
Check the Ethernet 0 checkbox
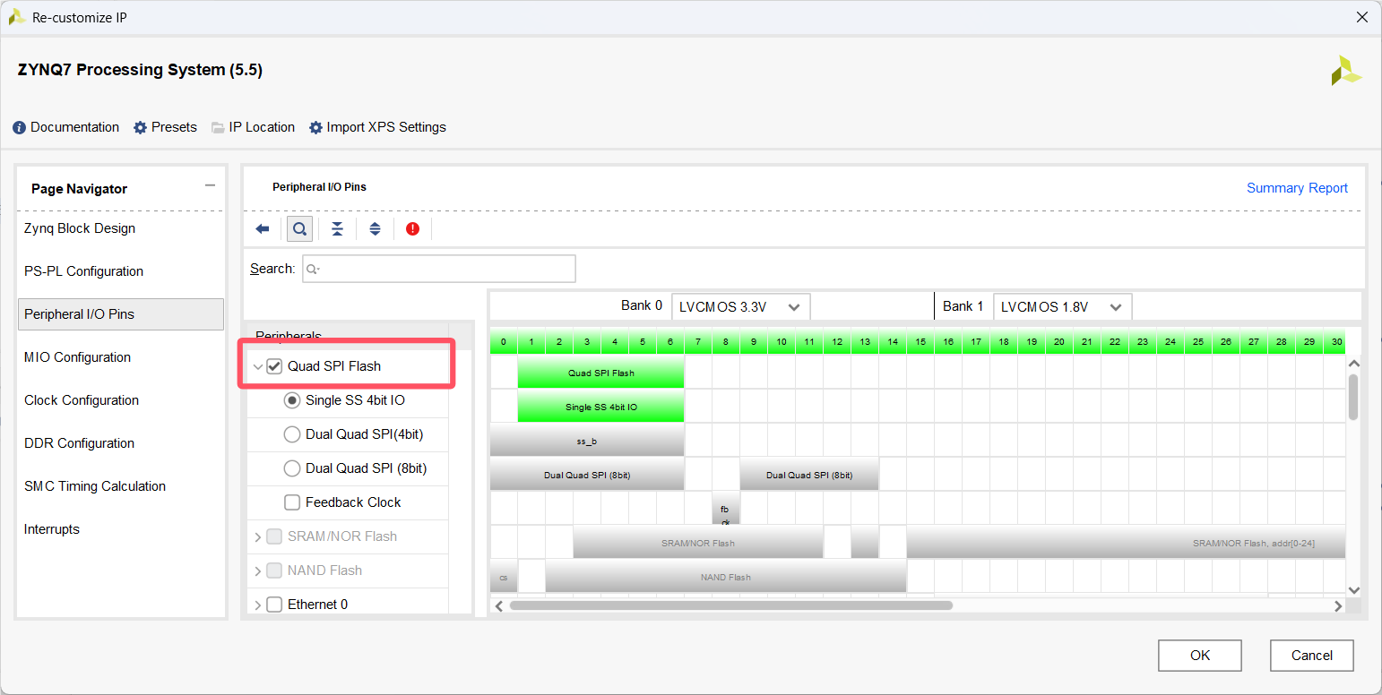[x=274, y=605]
